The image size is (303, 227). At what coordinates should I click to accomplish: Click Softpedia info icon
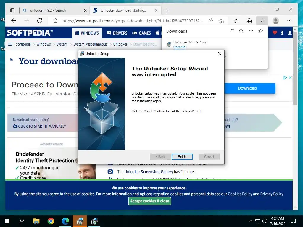[282, 33]
